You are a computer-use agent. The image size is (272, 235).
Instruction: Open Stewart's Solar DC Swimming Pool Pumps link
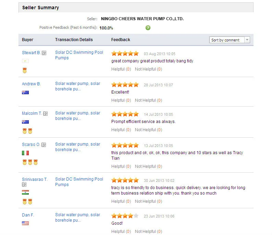pos(79,55)
